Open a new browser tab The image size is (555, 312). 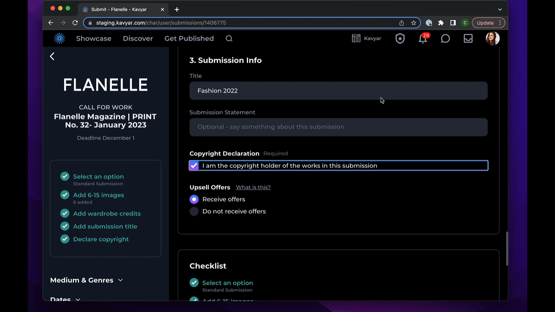point(177,10)
